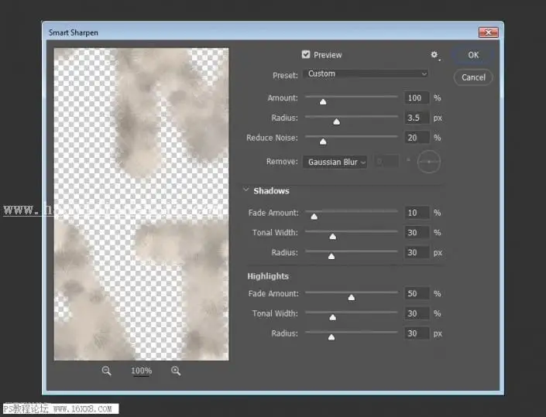Click the angle dial next to Remove

[x=429, y=162]
